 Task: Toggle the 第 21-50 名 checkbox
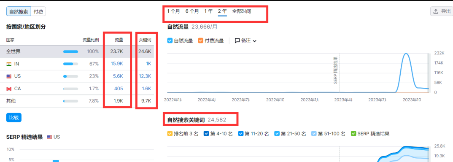click(x=277, y=134)
